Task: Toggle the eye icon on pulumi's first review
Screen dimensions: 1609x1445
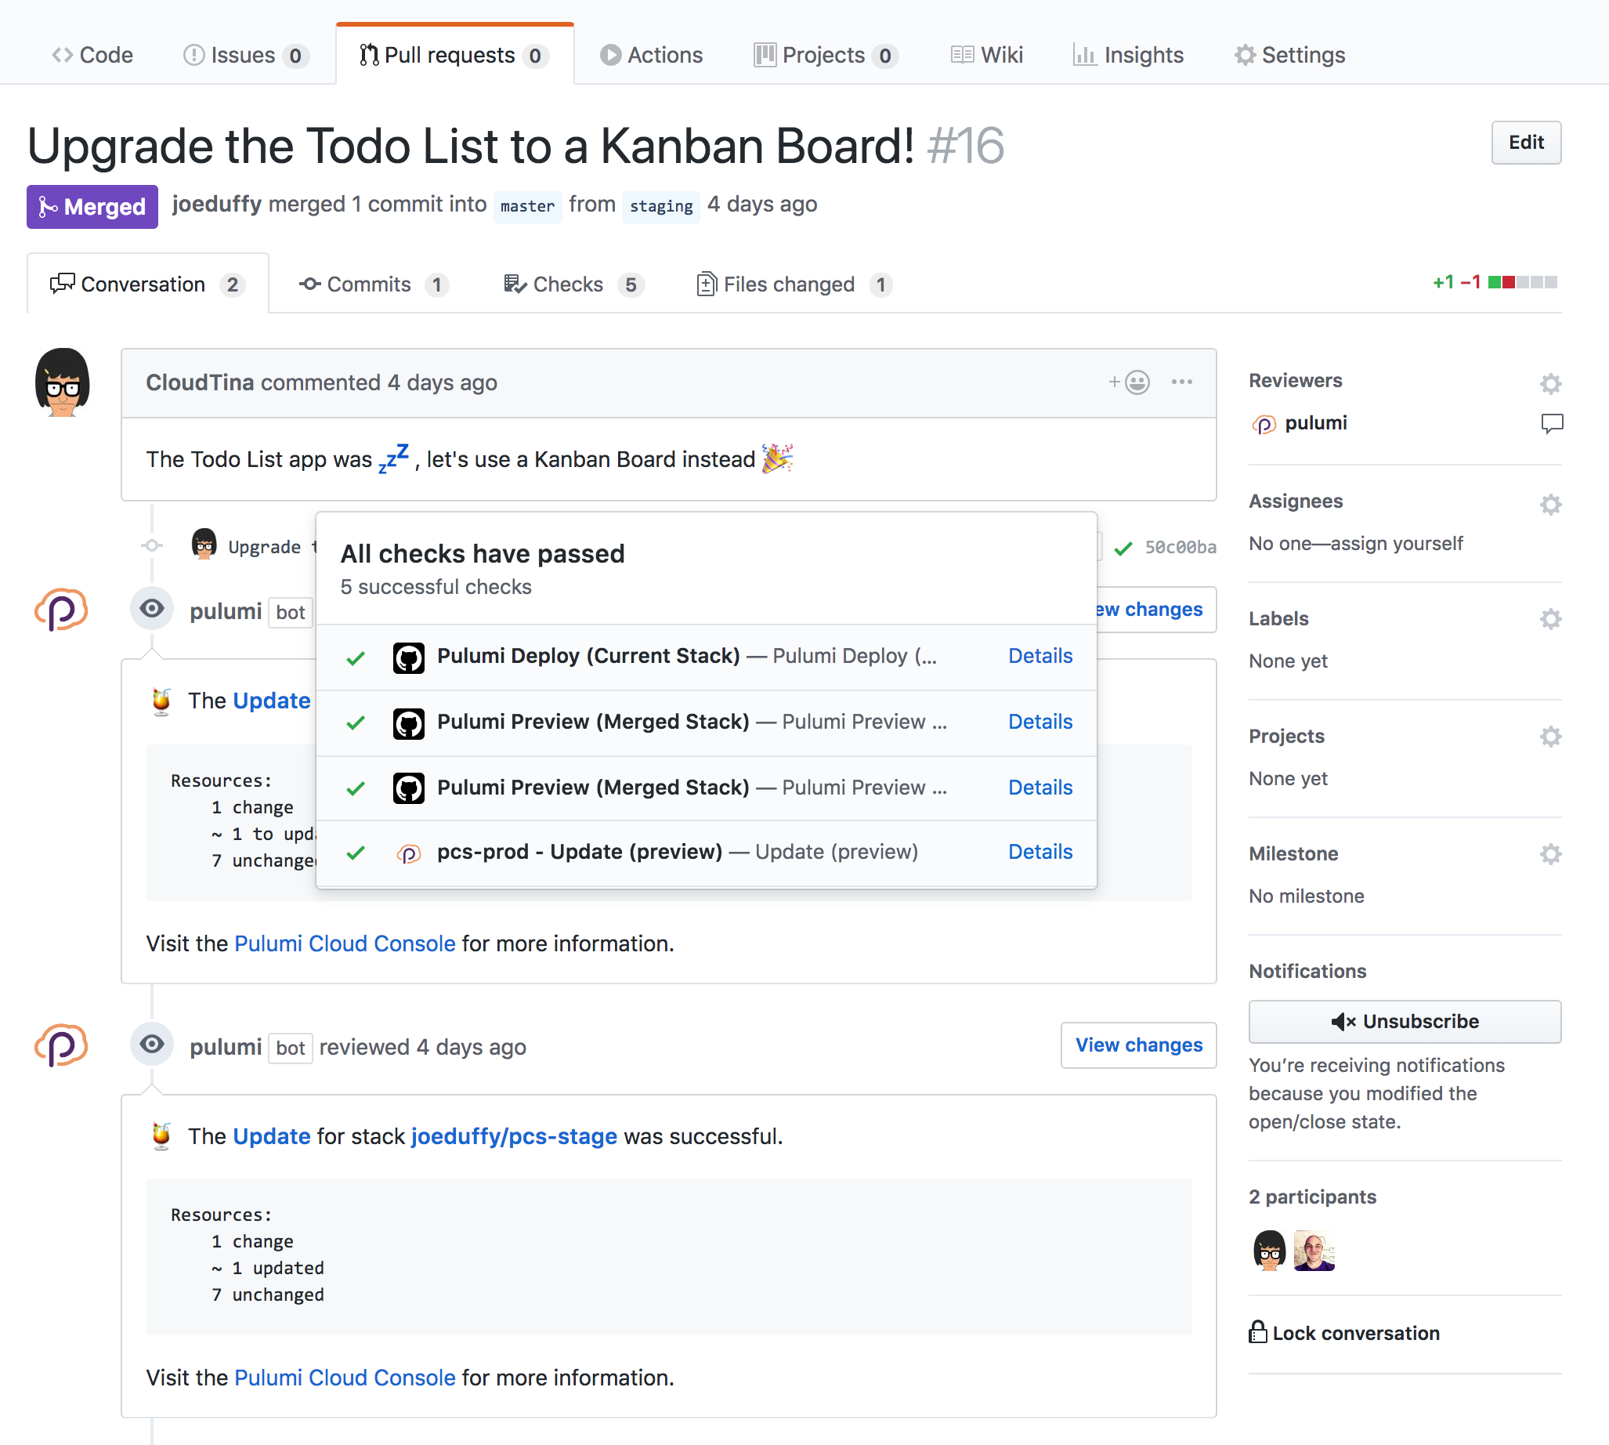Action: coord(152,608)
